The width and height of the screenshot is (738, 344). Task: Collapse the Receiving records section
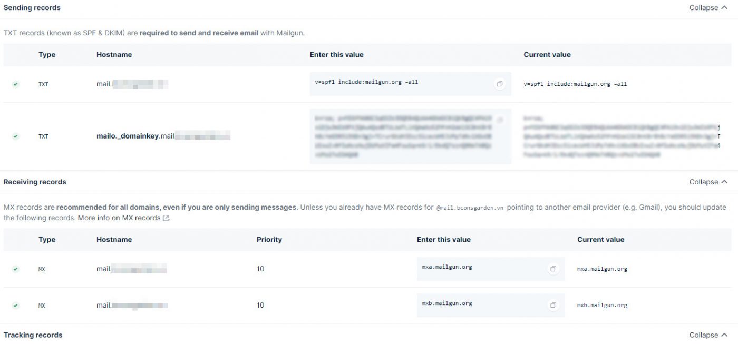click(x=708, y=182)
